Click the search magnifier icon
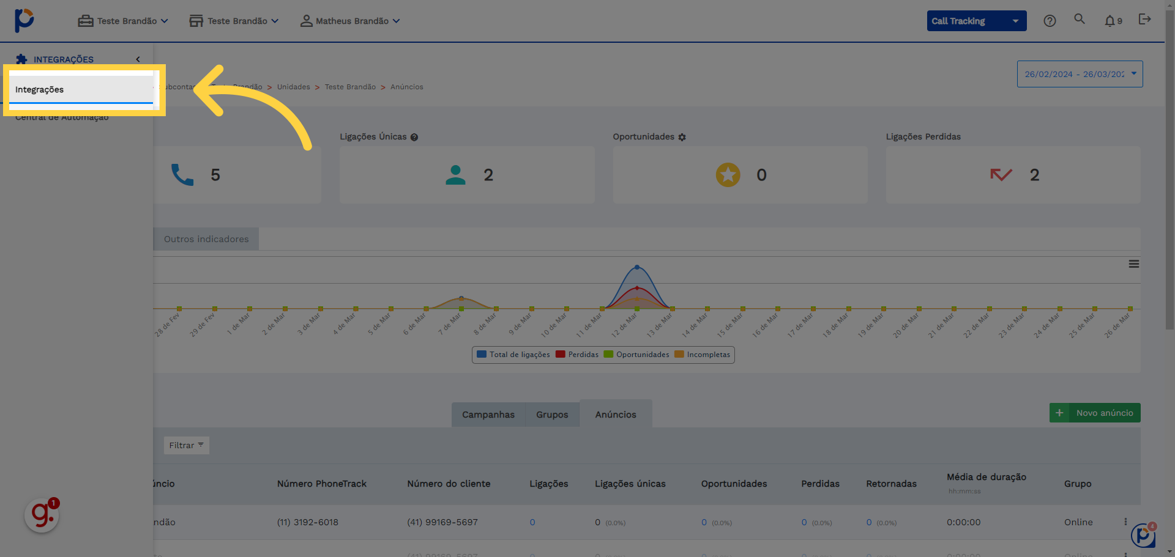The width and height of the screenshot is (1175, 557). tap(1080, 20)
